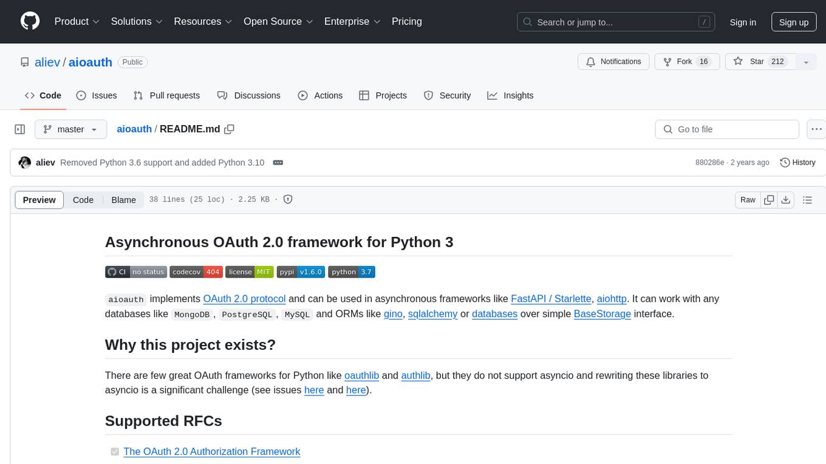Open the GitHub home logo
This screenshot has width=826, height=464.
(x=30, y=21)
